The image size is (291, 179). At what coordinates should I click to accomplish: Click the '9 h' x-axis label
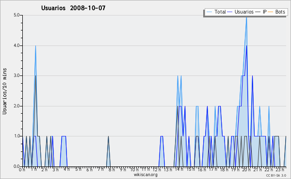point(123,170)
